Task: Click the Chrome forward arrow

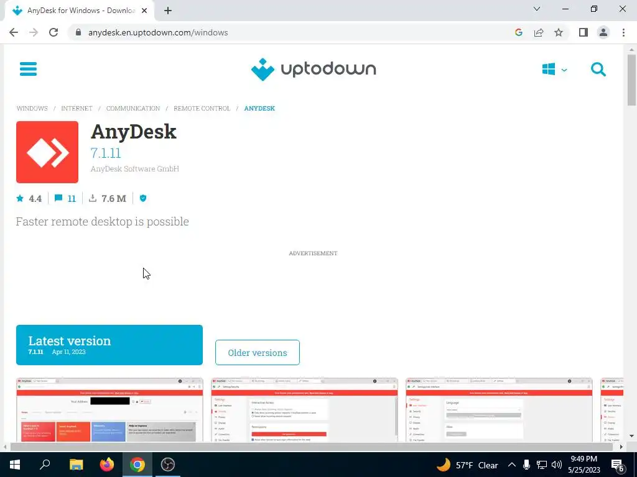Action: point(34,32)
